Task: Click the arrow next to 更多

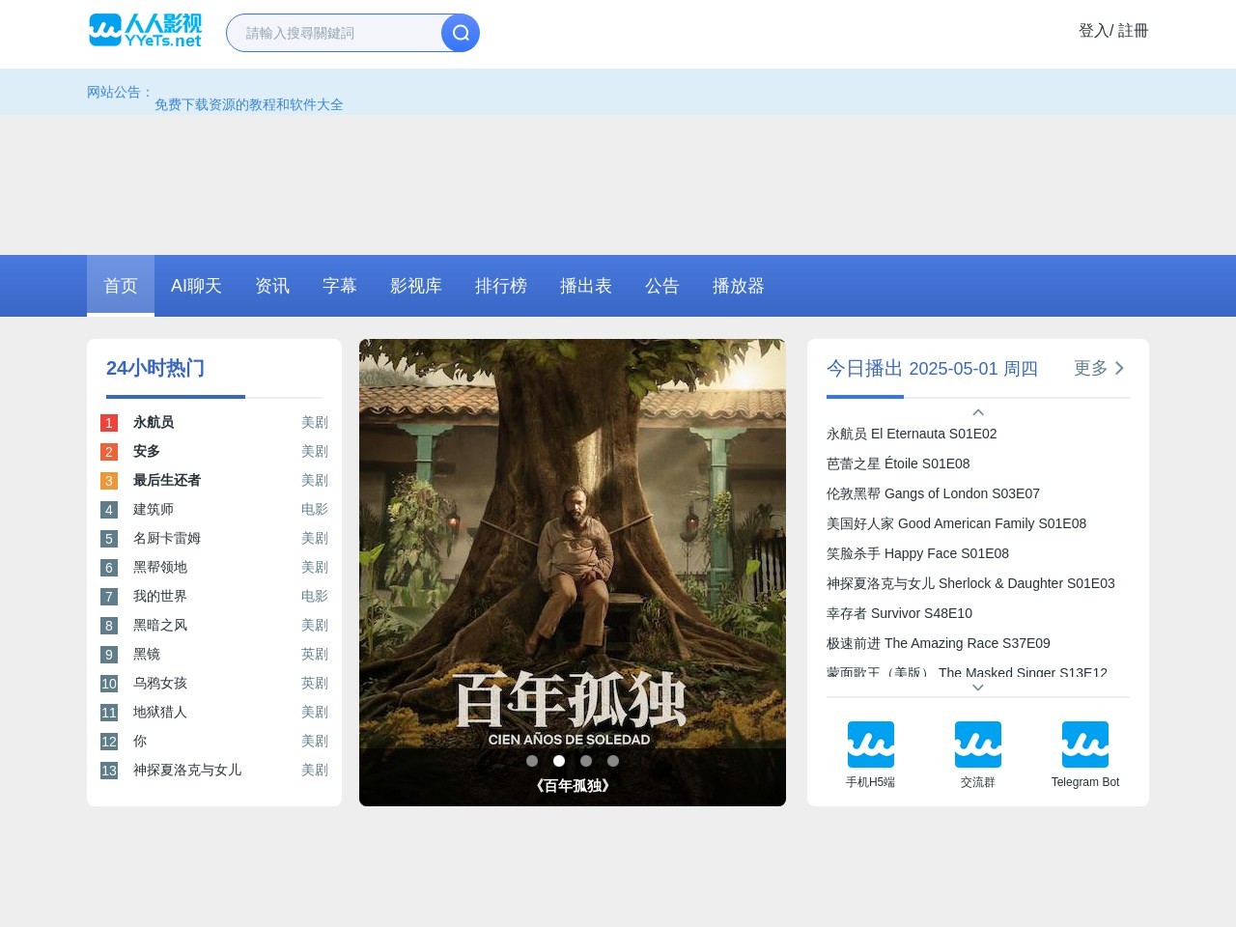Action: point(1119,368)
